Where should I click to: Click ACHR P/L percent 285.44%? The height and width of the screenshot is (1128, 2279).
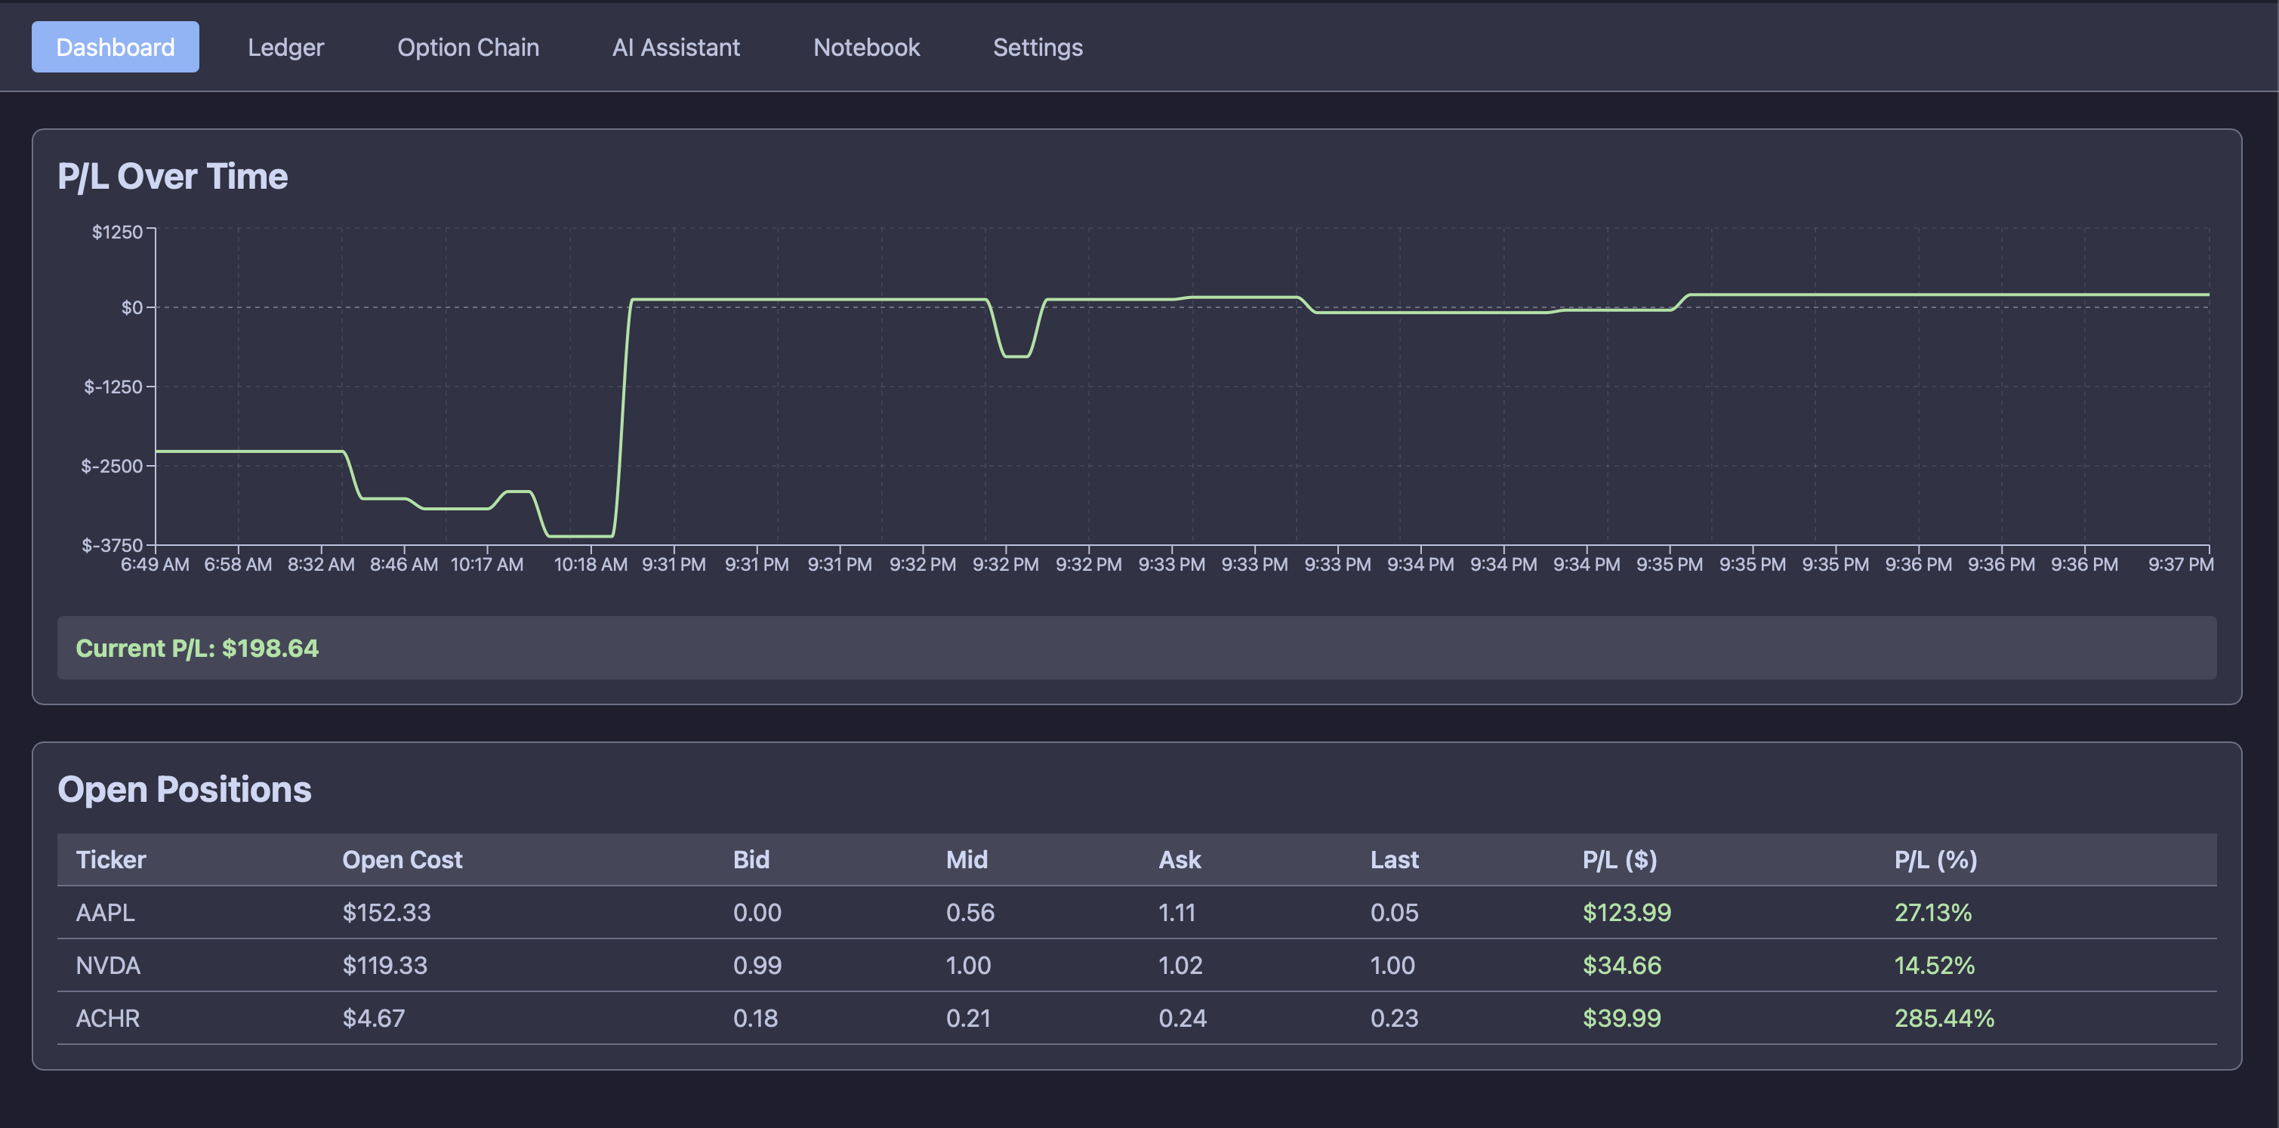[x=1944, y=1019]
